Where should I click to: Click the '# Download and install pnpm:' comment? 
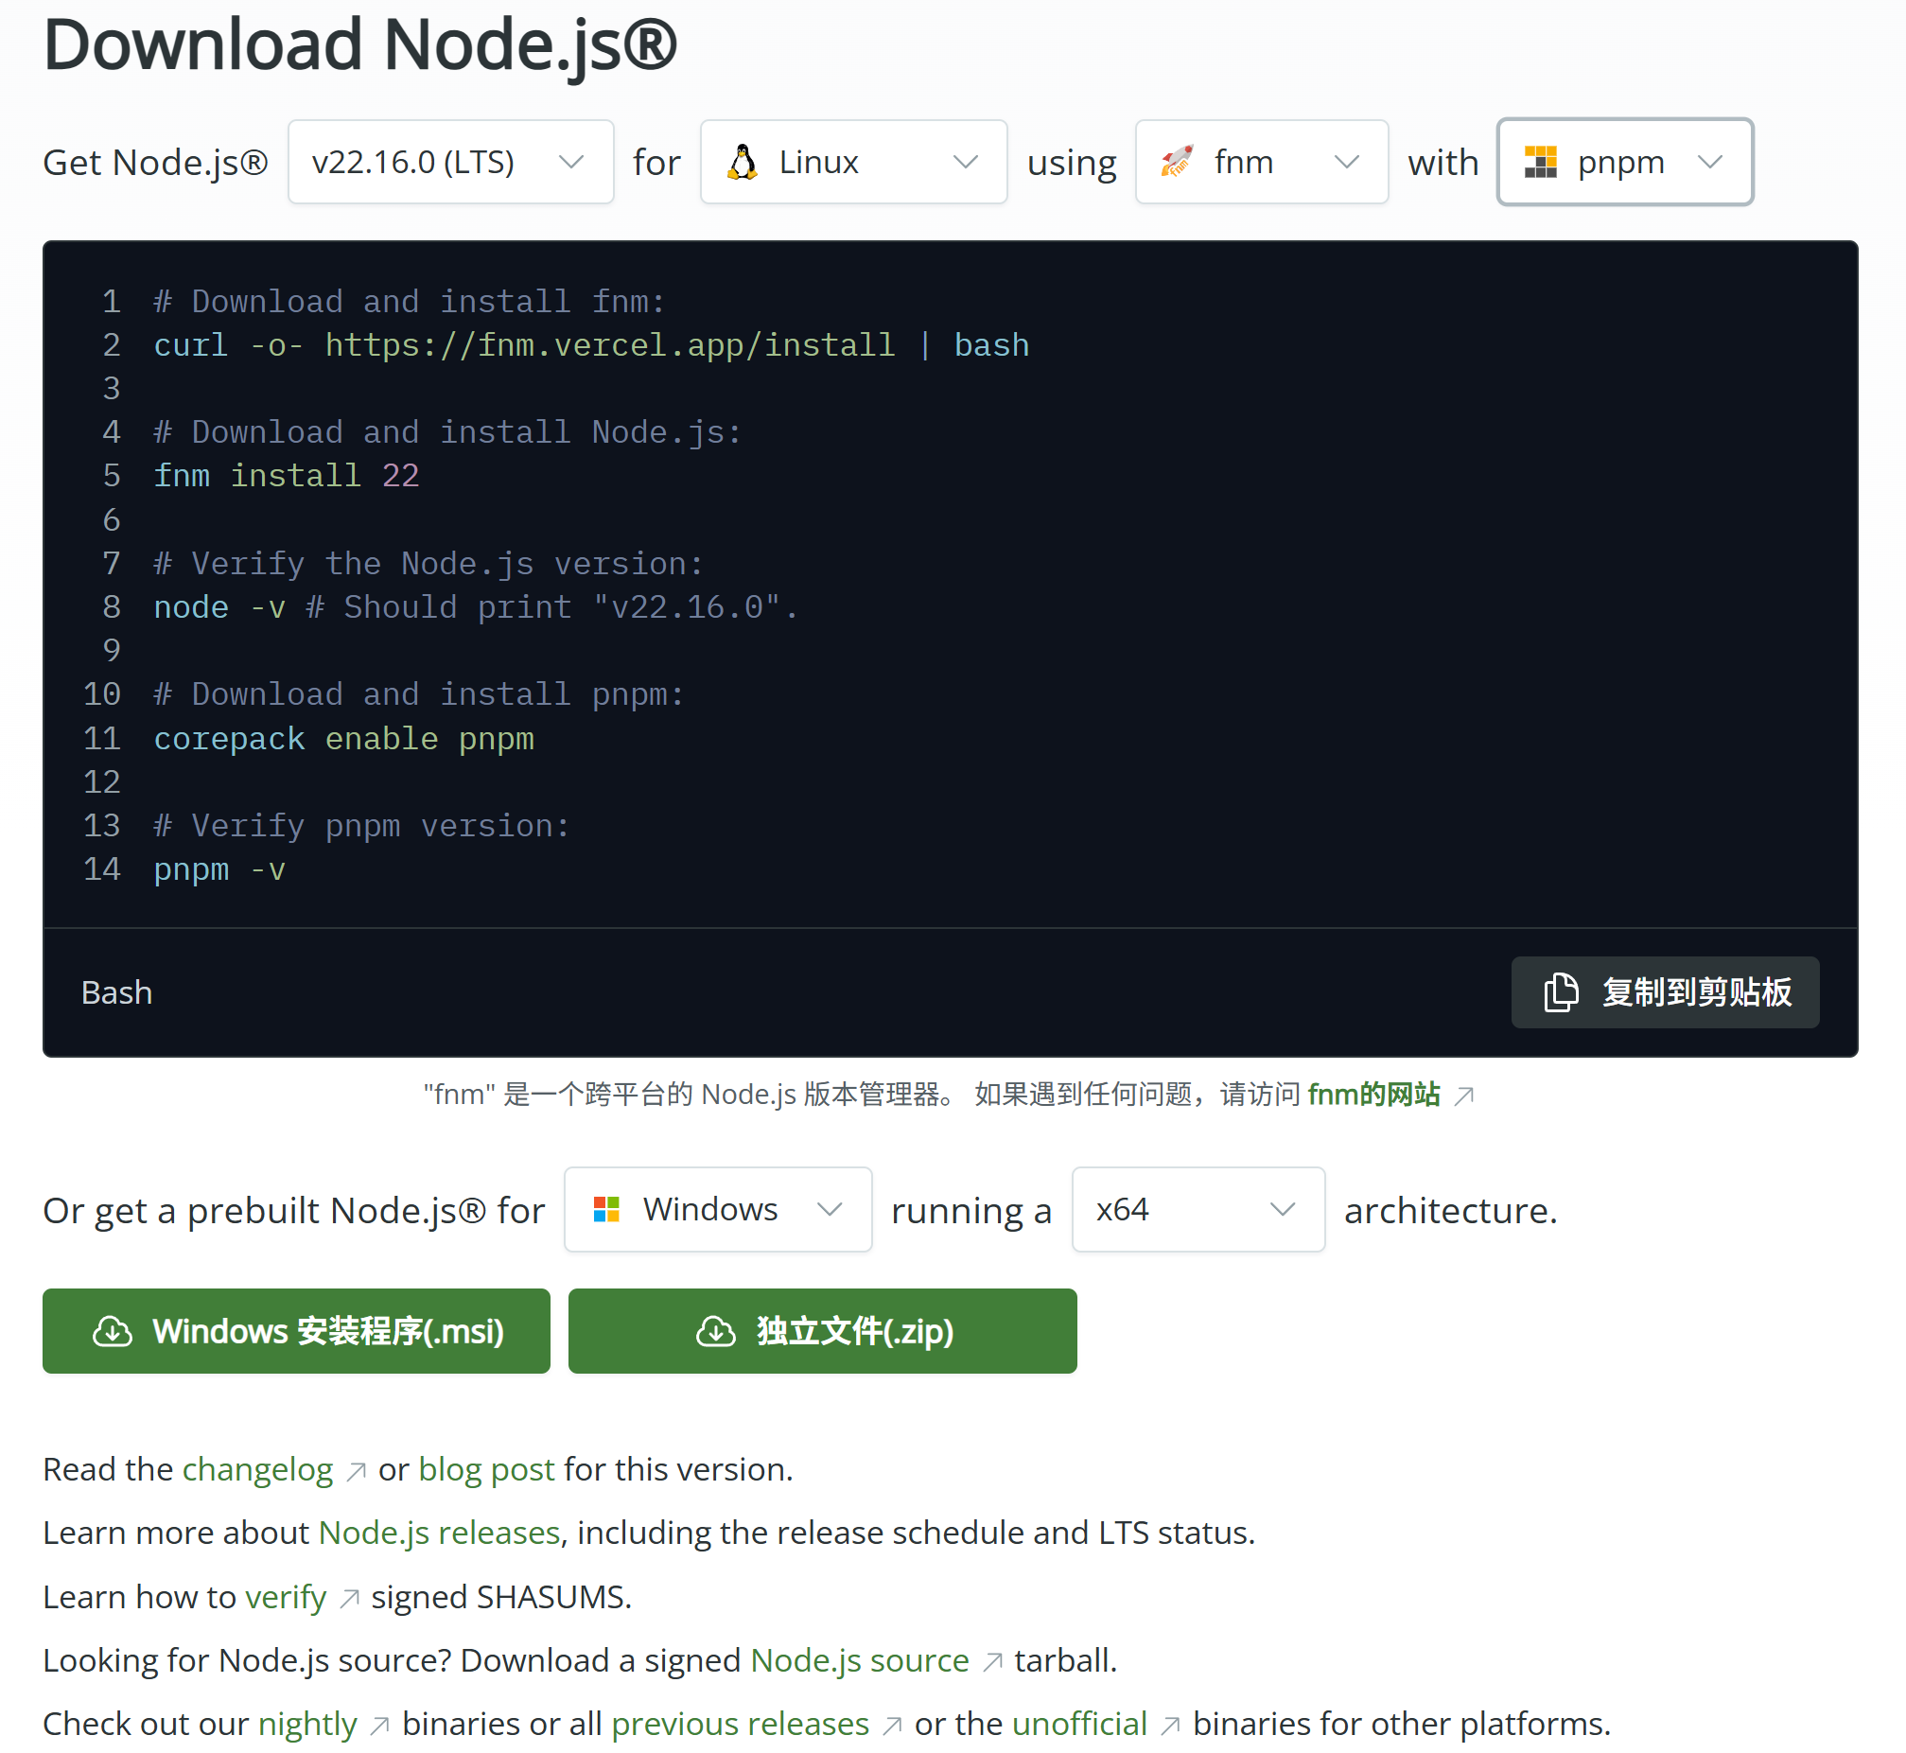[x=419, y=695]
